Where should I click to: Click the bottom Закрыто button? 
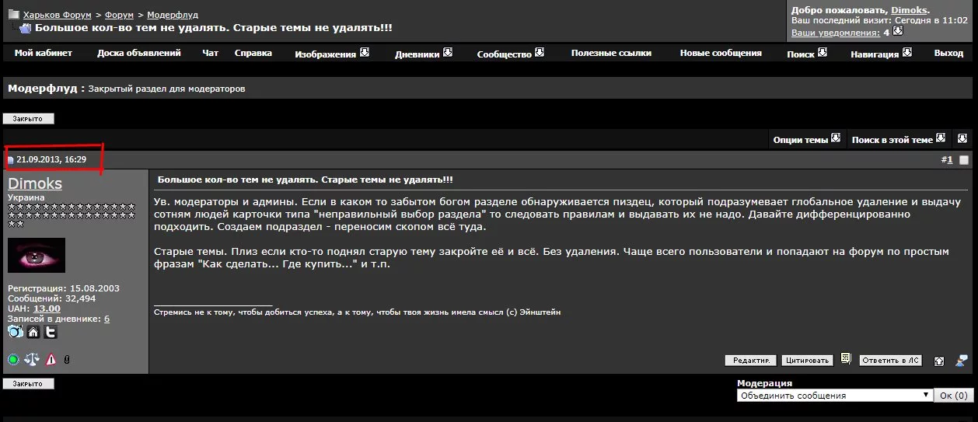tap(29, 384)
